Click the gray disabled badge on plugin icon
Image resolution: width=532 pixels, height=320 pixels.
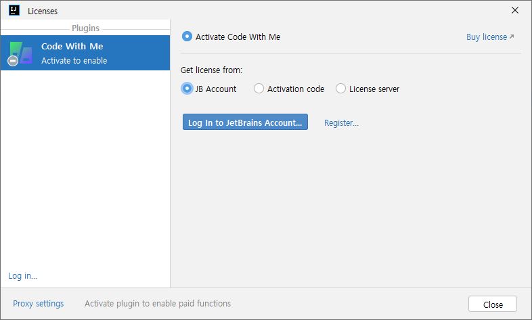pos(13,61)
